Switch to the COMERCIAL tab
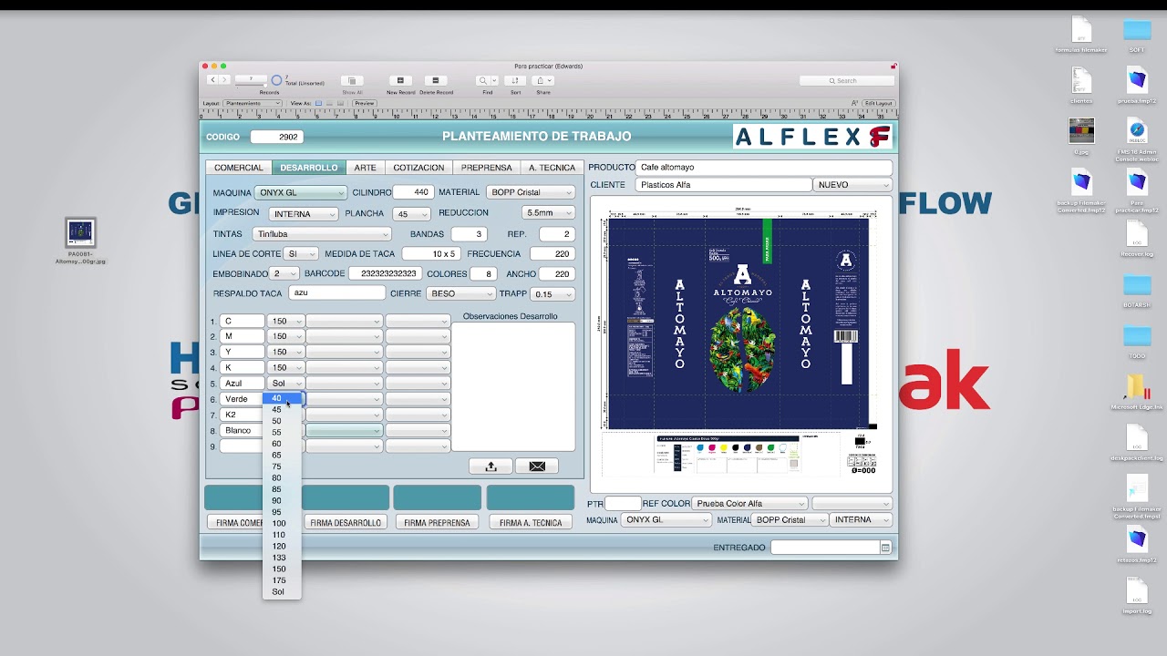 tap(238, 168)
